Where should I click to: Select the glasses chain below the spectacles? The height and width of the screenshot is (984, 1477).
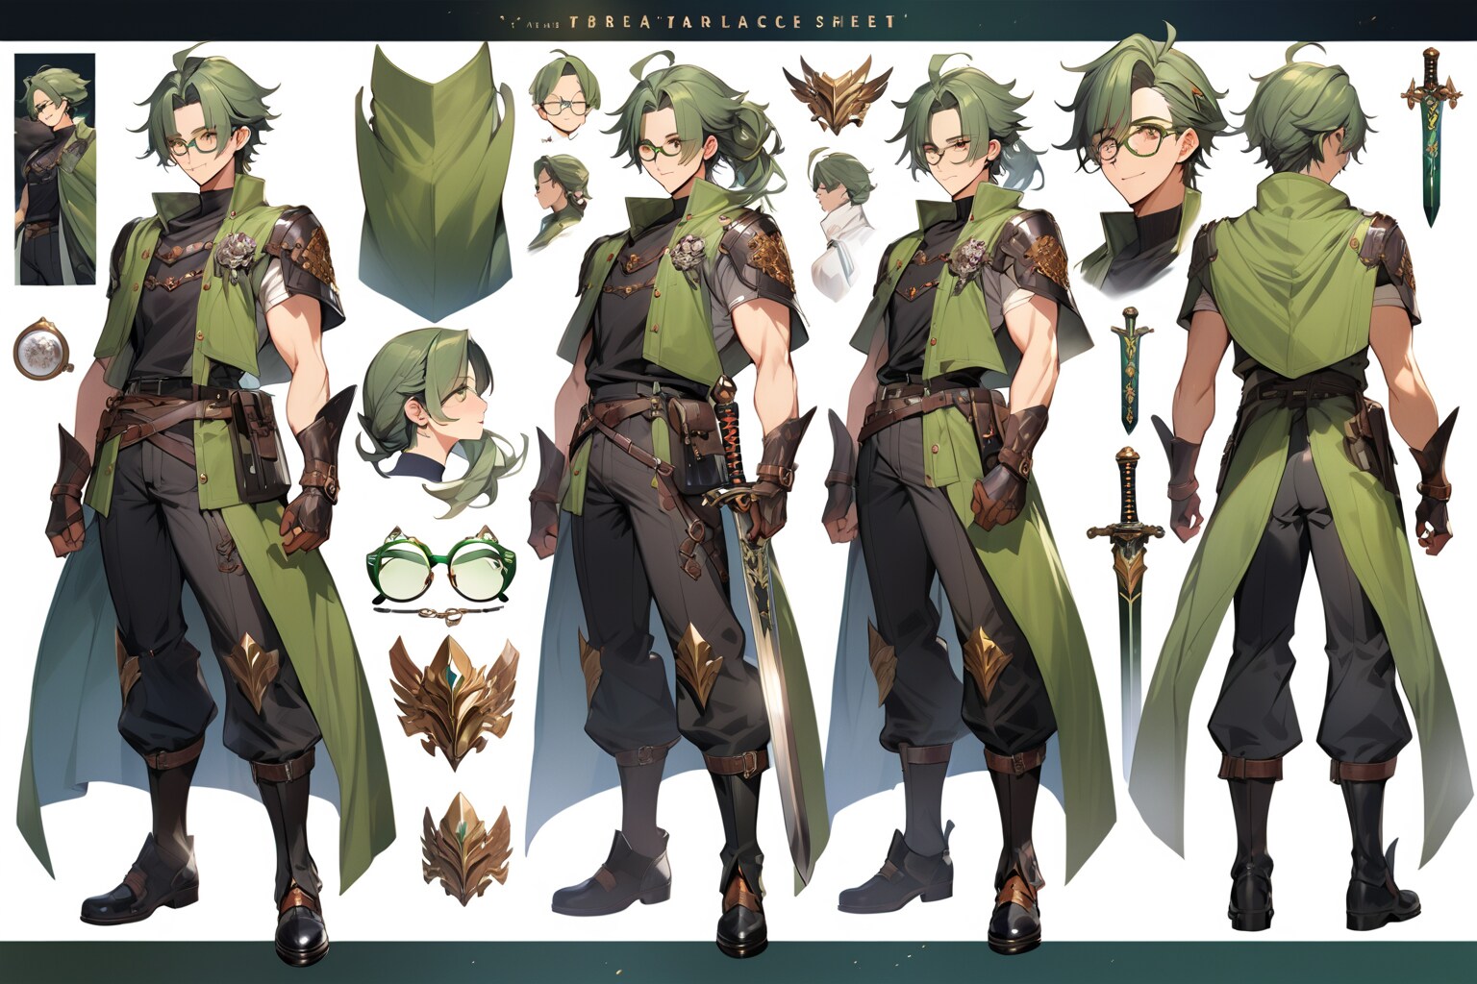pos(442,610)
